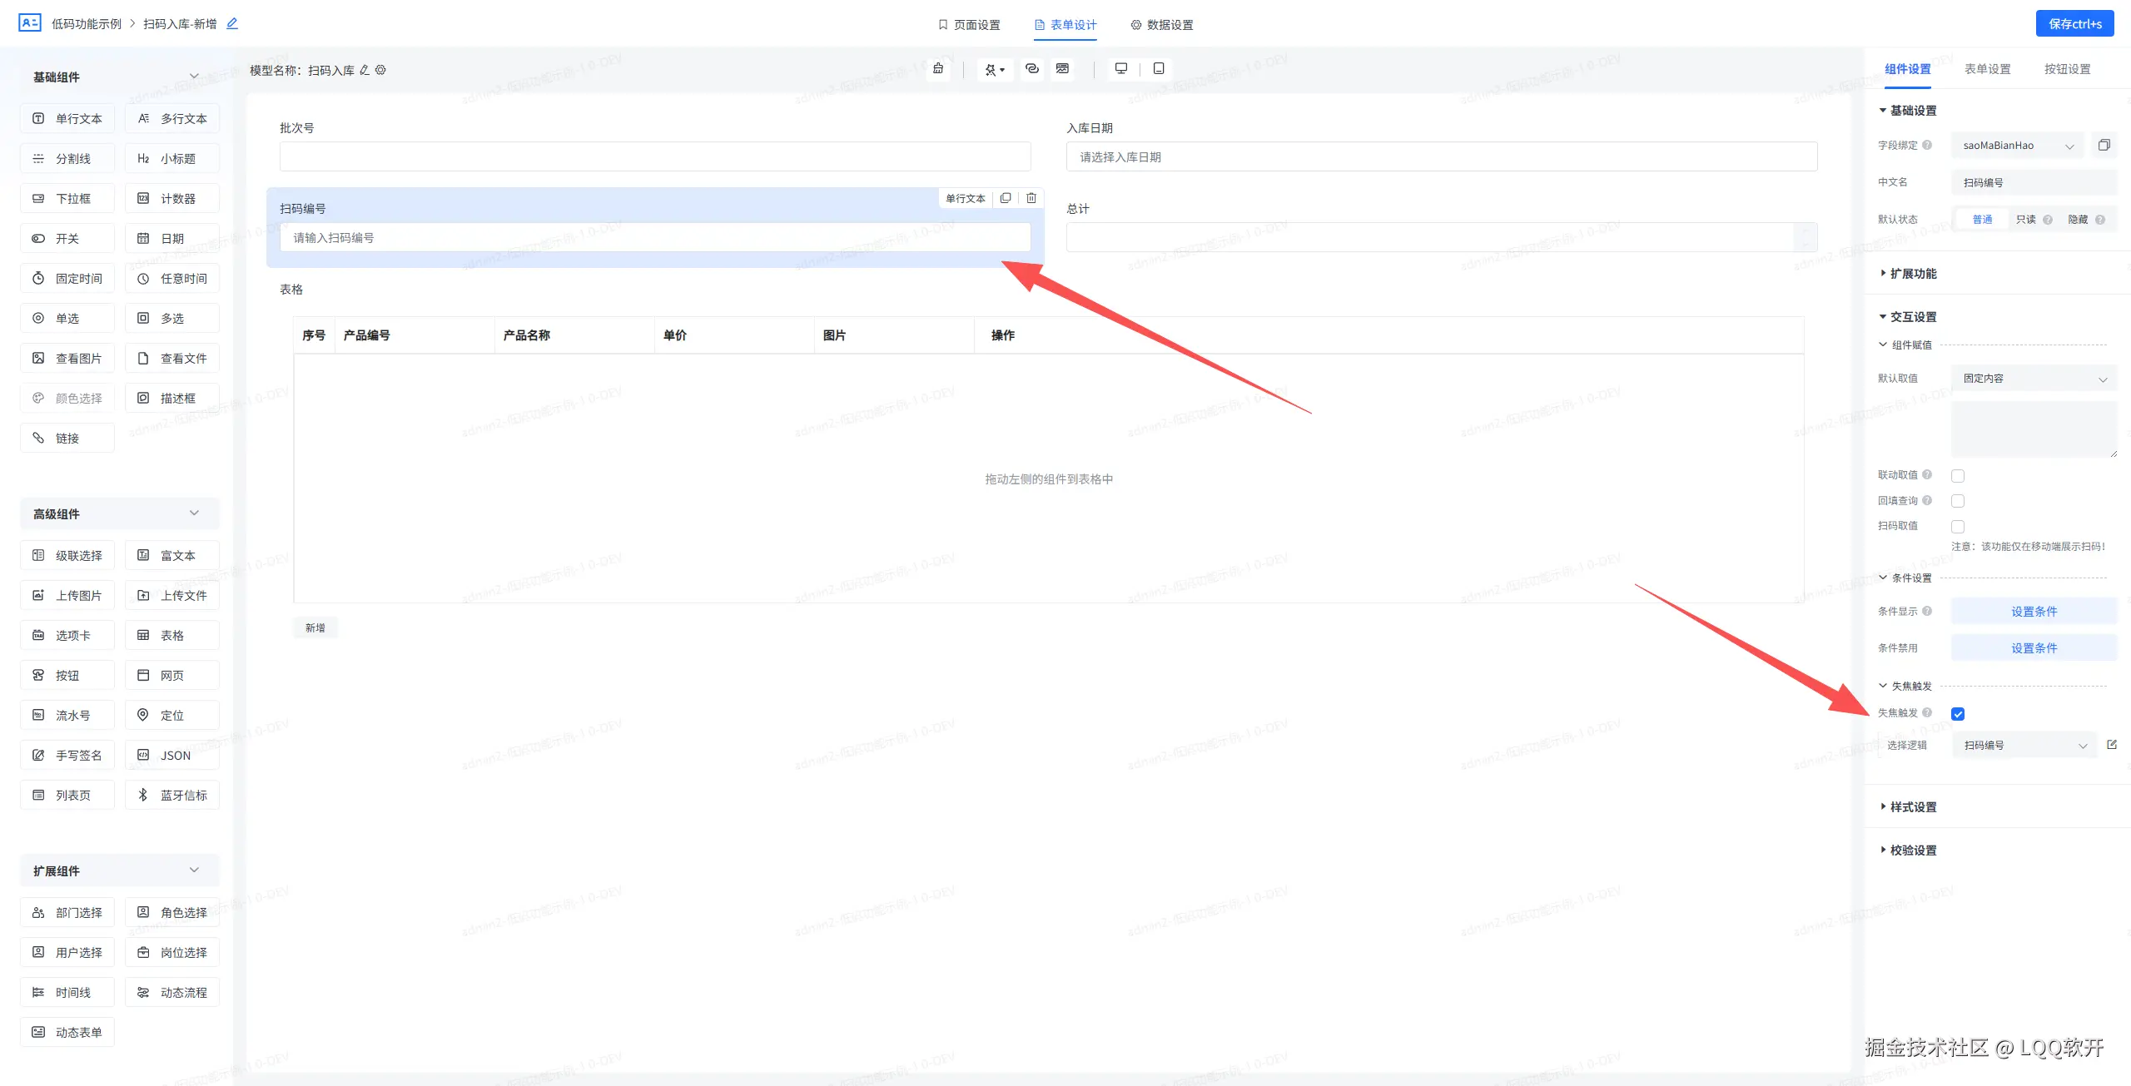Screen dimensions: 2131x1086
Task: Click 设置条件 button for 条件显示
Action: tap(2034, 612)
